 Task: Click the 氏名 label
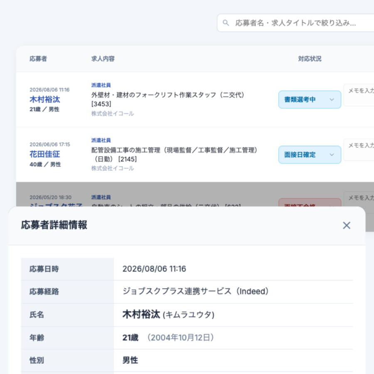[37, 315]
